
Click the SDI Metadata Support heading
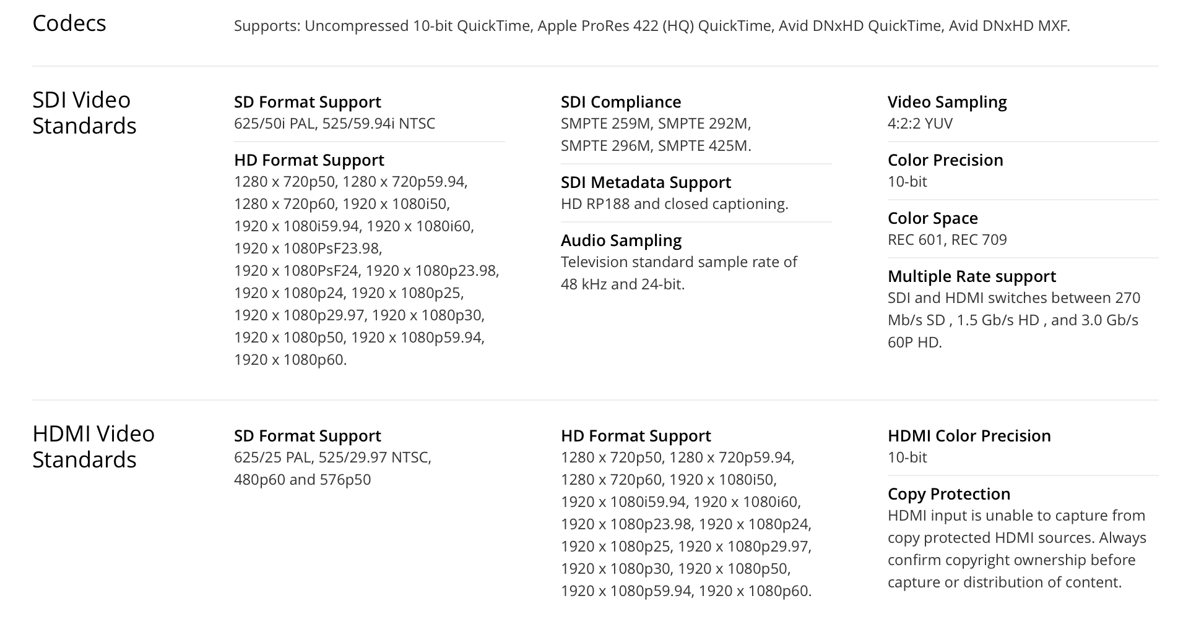(646, 182)
